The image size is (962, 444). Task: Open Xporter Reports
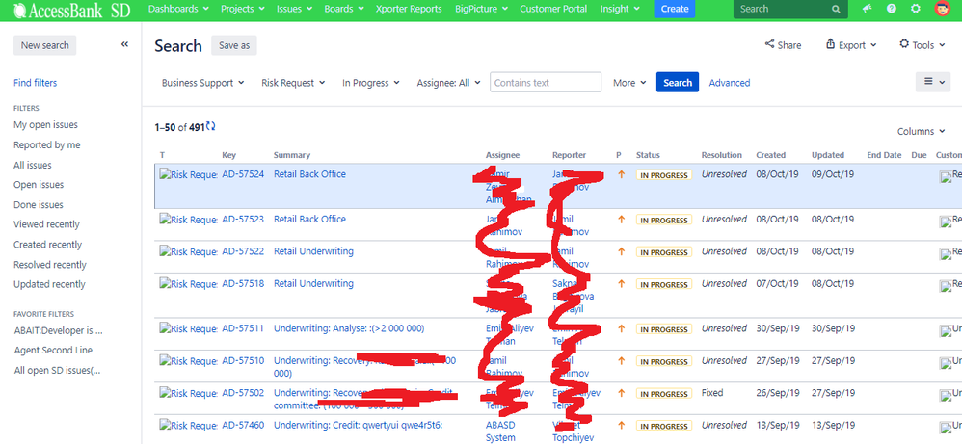coord(409,9)
